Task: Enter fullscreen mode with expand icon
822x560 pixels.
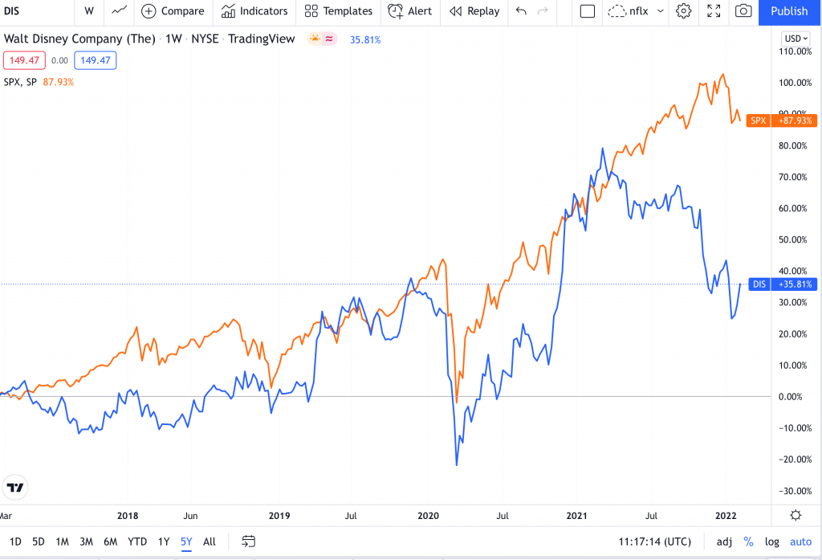Action: tap(714, 11)
